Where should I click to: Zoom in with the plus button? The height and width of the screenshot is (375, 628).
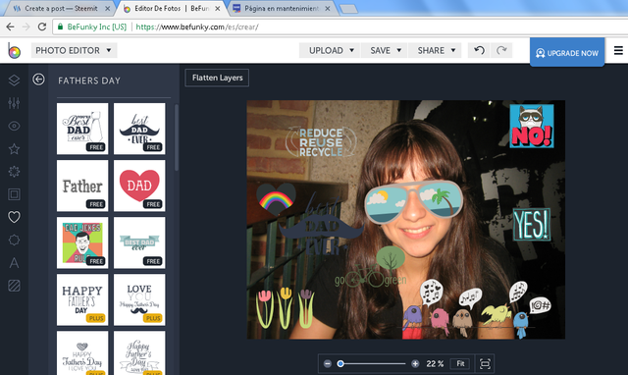(x=415, y=364)
